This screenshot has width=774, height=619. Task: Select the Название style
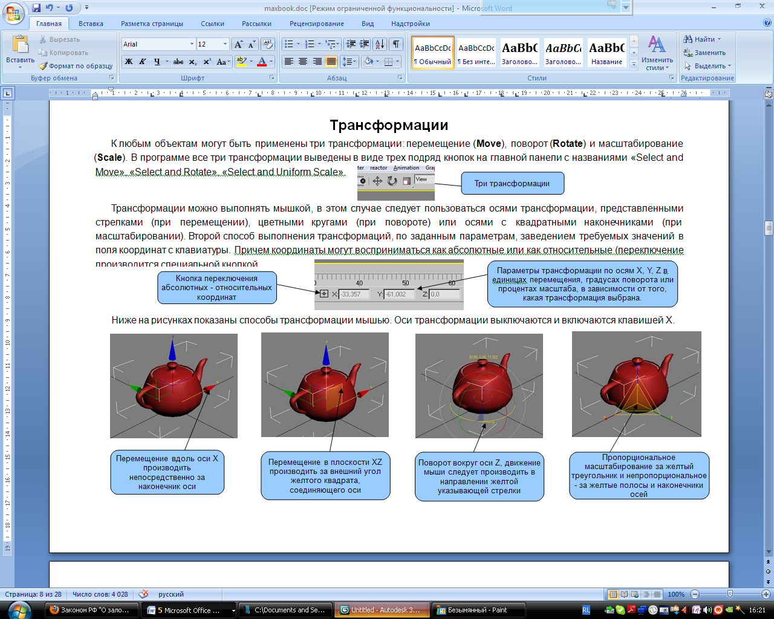607,53
